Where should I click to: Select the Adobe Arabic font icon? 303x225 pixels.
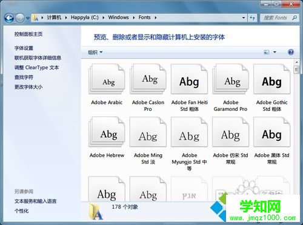point(107,79)
